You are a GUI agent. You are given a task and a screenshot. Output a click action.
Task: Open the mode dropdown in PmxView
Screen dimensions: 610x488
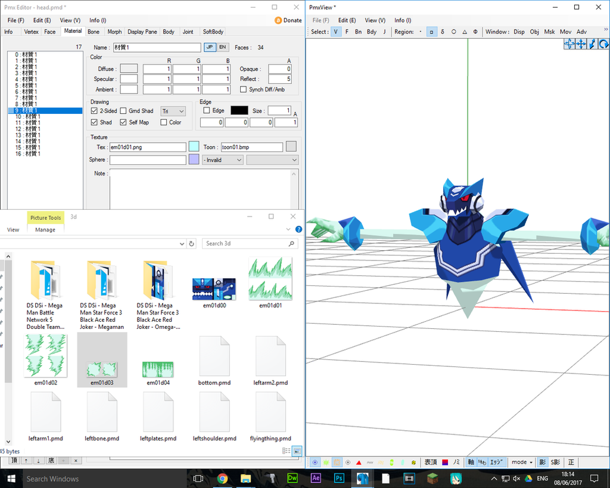(522, 462)
